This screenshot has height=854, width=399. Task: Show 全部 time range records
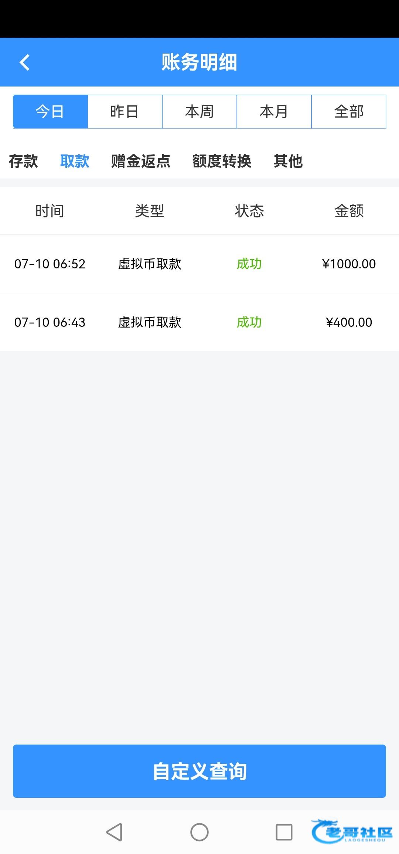pos(349,112)
